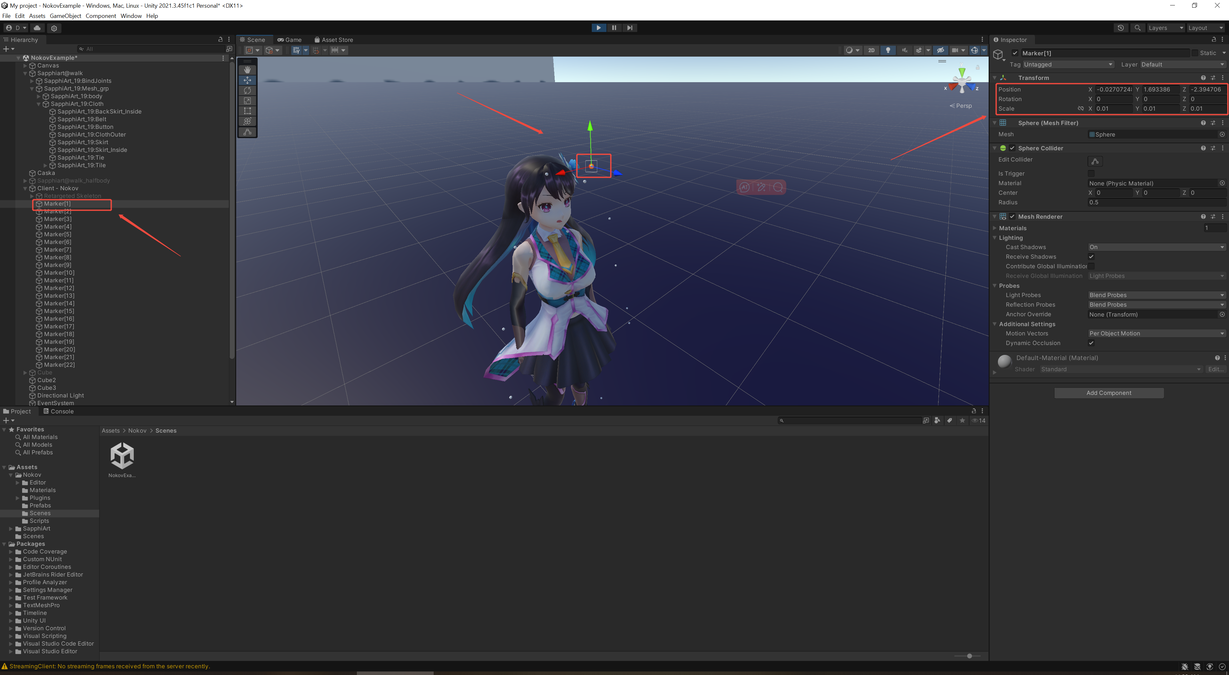Open the GameObject menu
The width and height of the screenshot is (1229, 675).
[65, 16]
